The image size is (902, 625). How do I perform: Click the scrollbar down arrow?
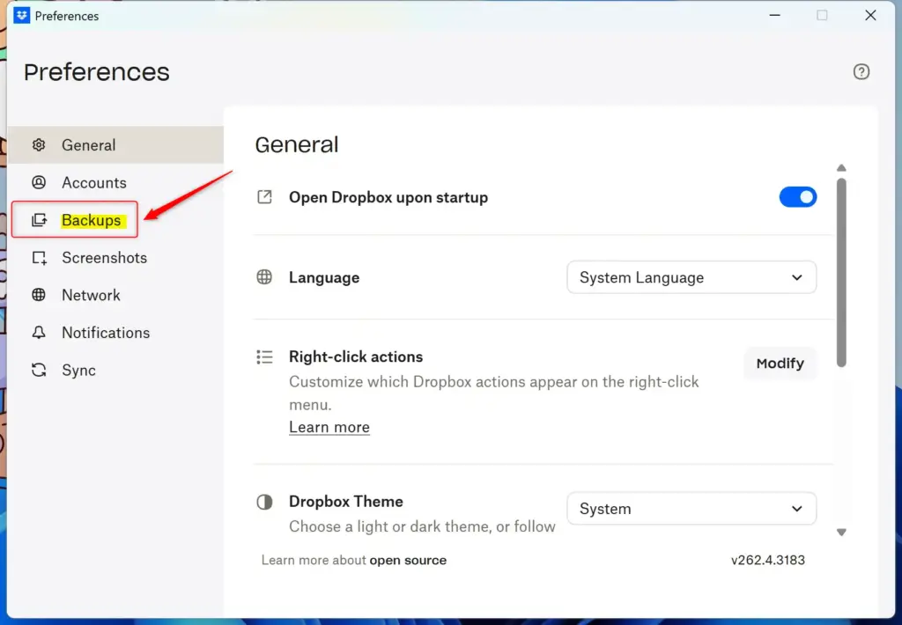coord(841,533)
